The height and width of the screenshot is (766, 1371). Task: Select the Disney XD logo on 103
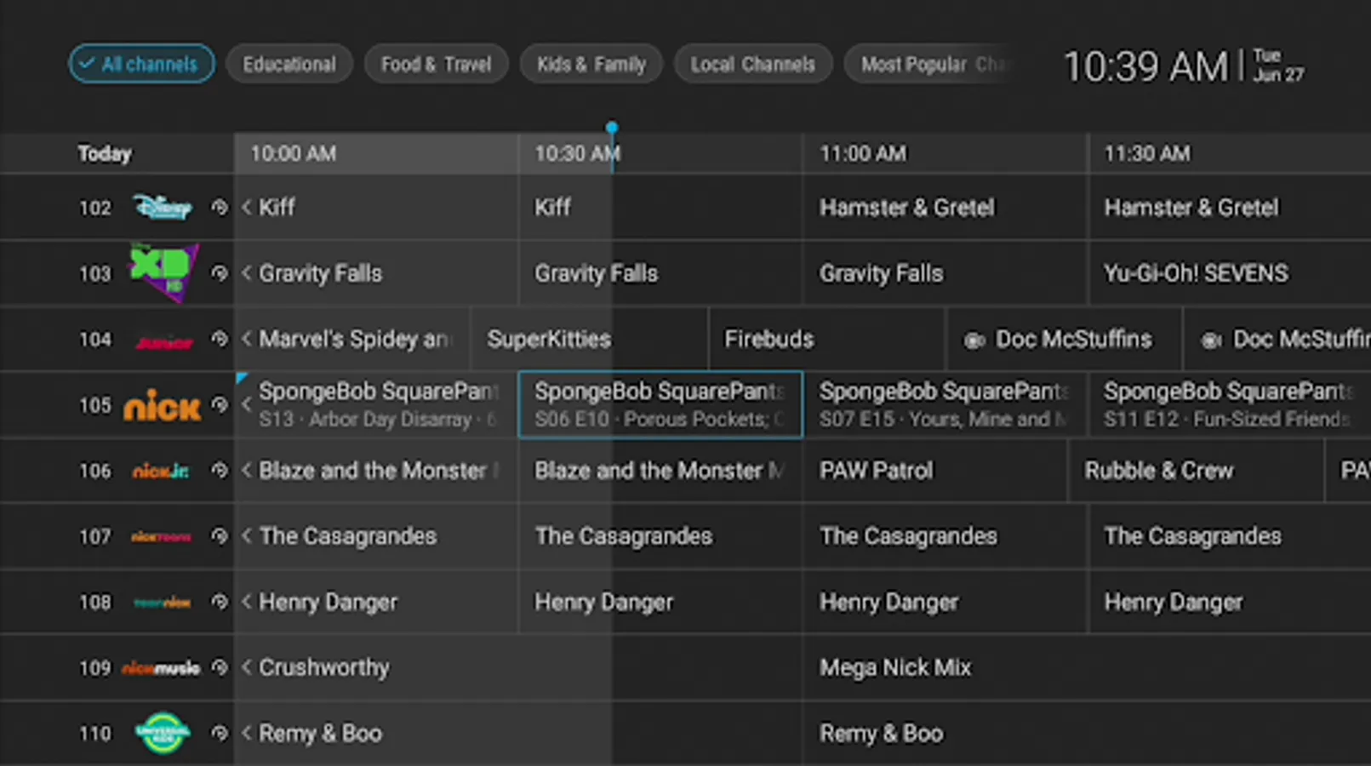[x=163, y=272]
